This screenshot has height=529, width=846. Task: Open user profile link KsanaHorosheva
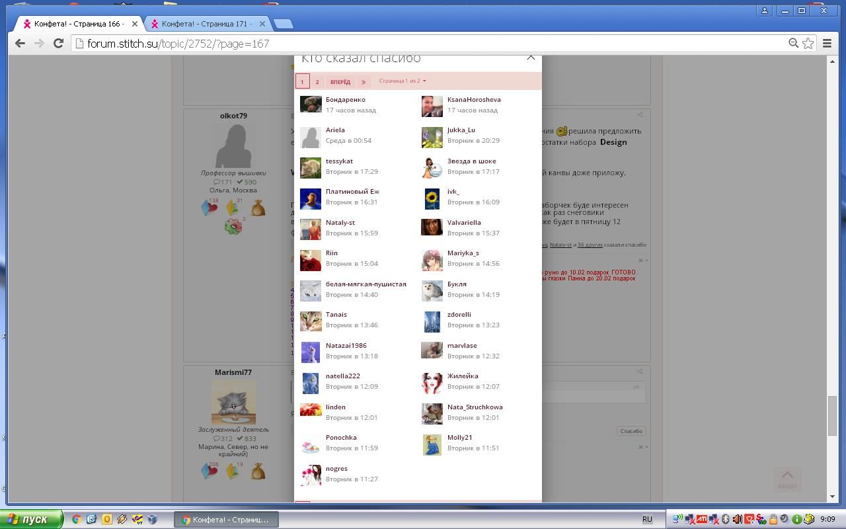(x=474, y=100)
